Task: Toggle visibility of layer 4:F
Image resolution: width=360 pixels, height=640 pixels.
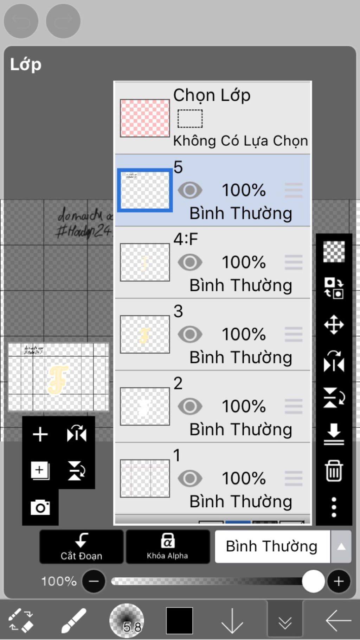Action: click(x=190, y=262)
